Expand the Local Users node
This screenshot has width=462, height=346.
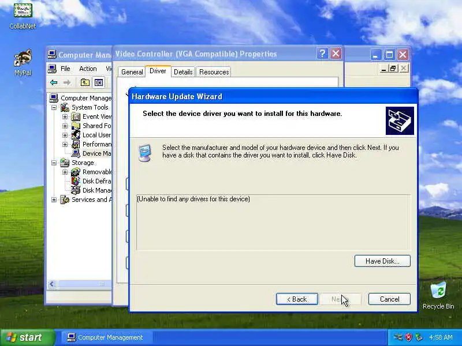(x=65, y=135)
